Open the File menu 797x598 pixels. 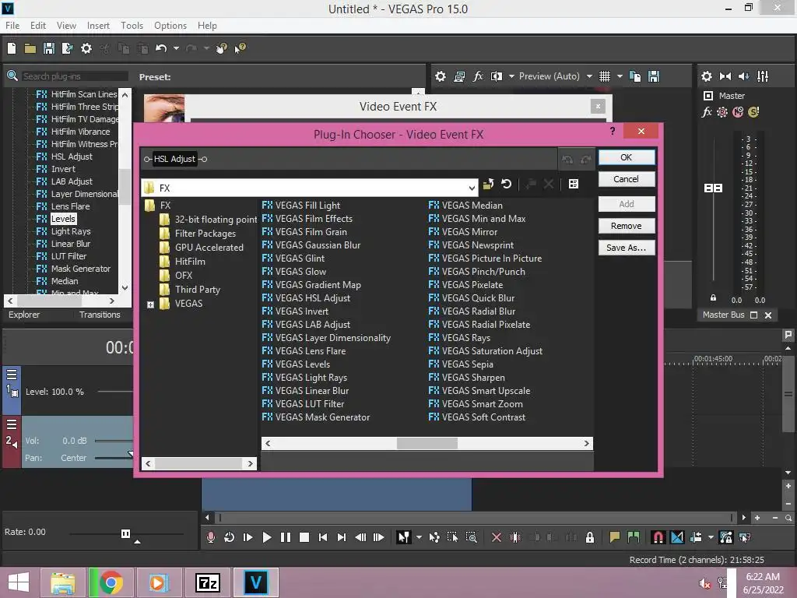click(12, 26)
